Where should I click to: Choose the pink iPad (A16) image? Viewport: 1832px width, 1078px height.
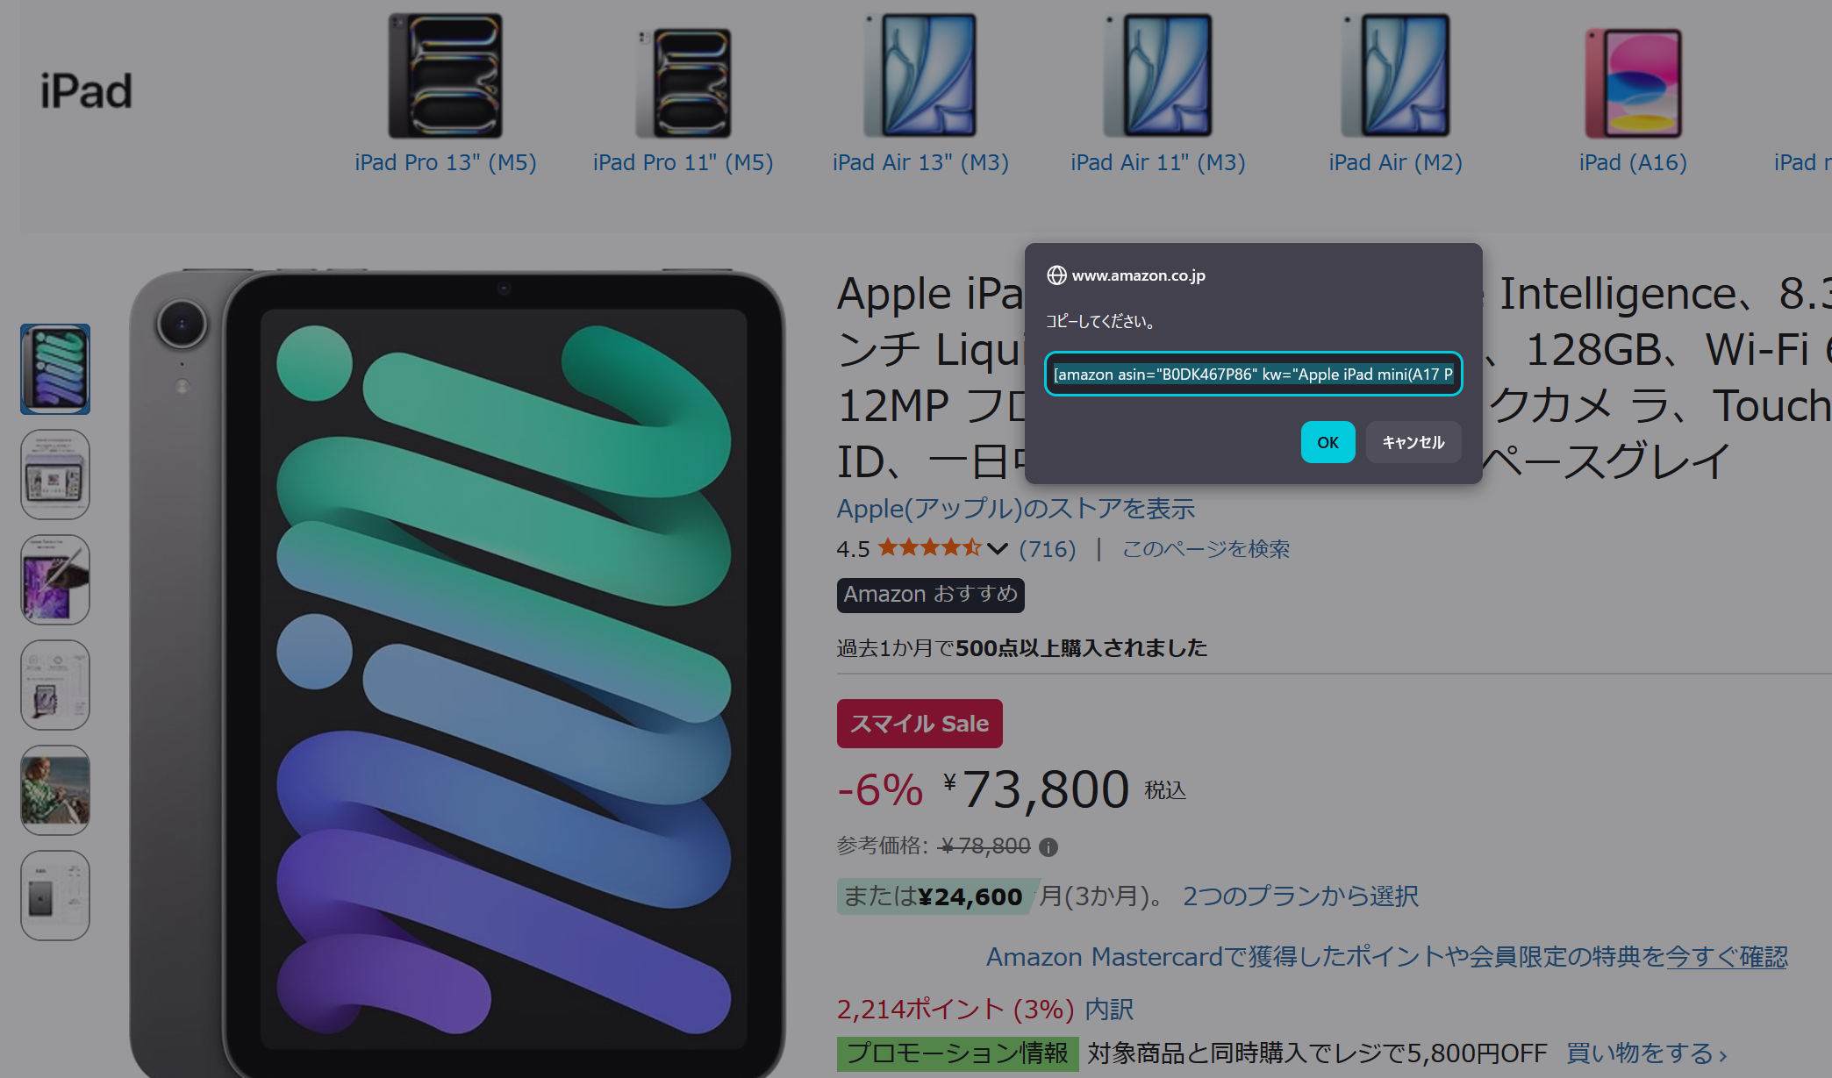[1633, 82]
